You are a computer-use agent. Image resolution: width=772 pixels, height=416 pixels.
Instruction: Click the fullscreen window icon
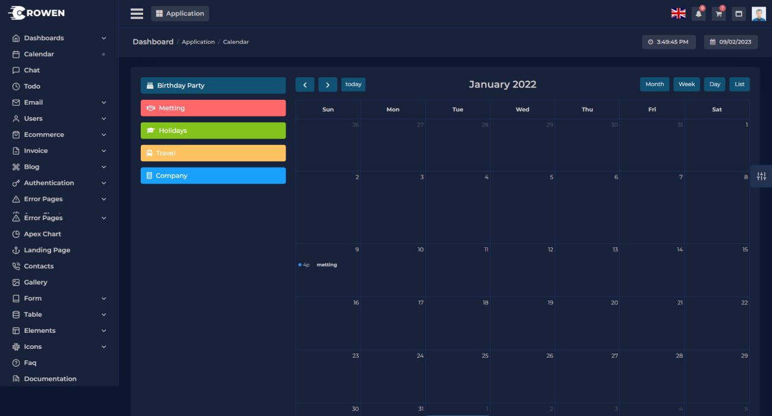[x=739, y=14]
